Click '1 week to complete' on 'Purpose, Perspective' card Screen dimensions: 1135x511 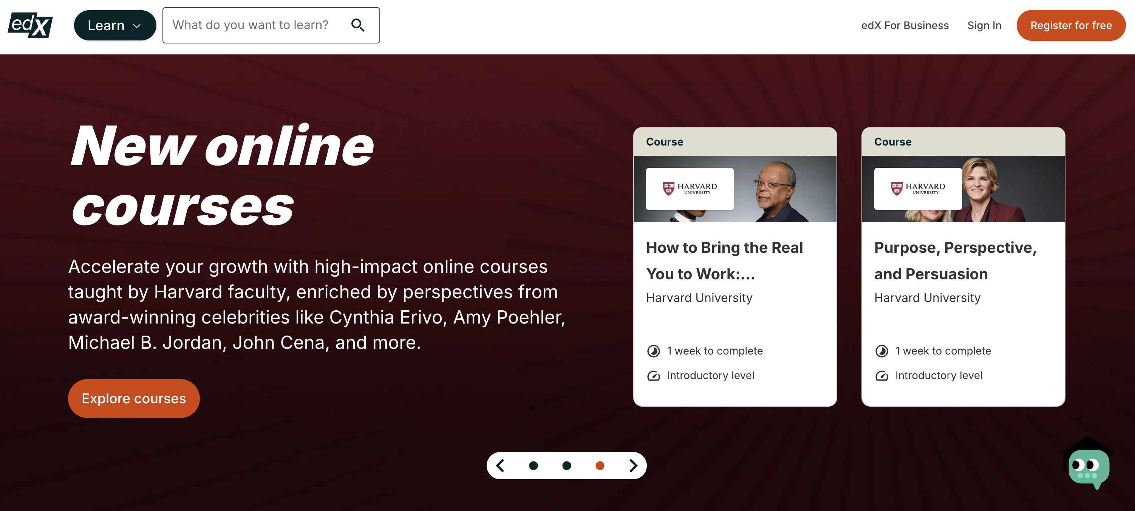point(943,351)
